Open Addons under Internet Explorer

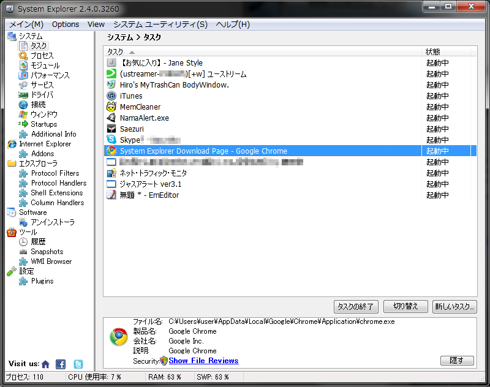pos(42,154)
